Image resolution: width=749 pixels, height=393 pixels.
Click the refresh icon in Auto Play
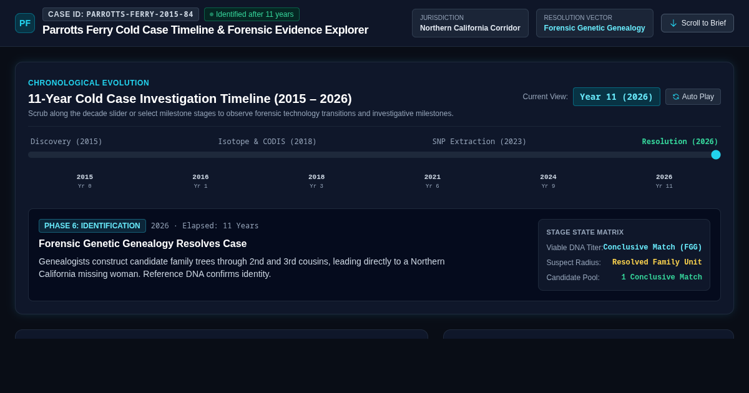click(676, 97)
